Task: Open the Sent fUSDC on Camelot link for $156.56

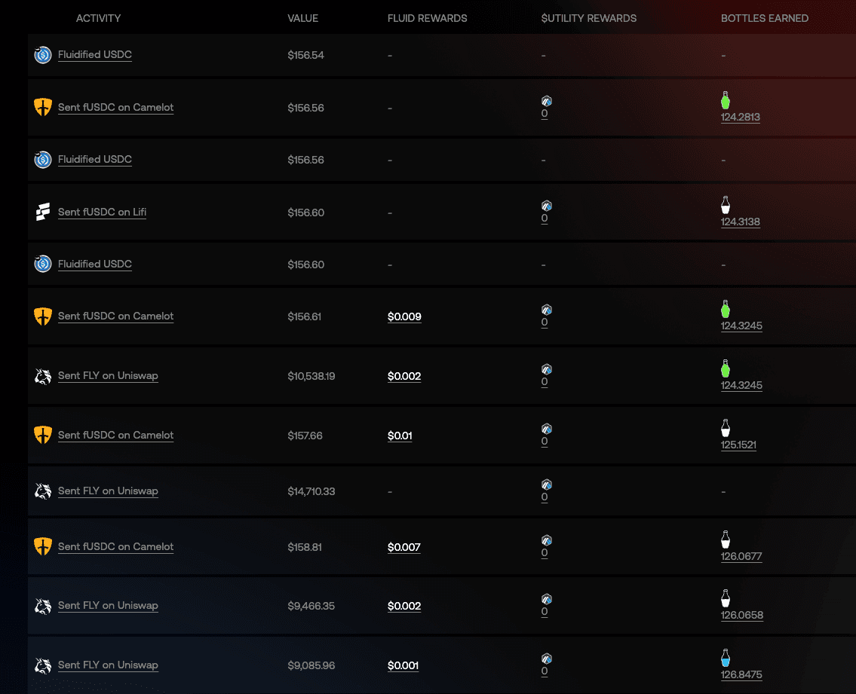Action: point(115,108)
